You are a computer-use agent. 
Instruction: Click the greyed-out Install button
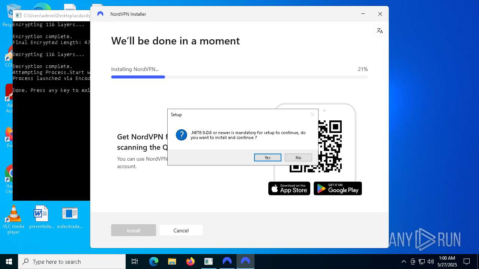[x=134, y=231]
